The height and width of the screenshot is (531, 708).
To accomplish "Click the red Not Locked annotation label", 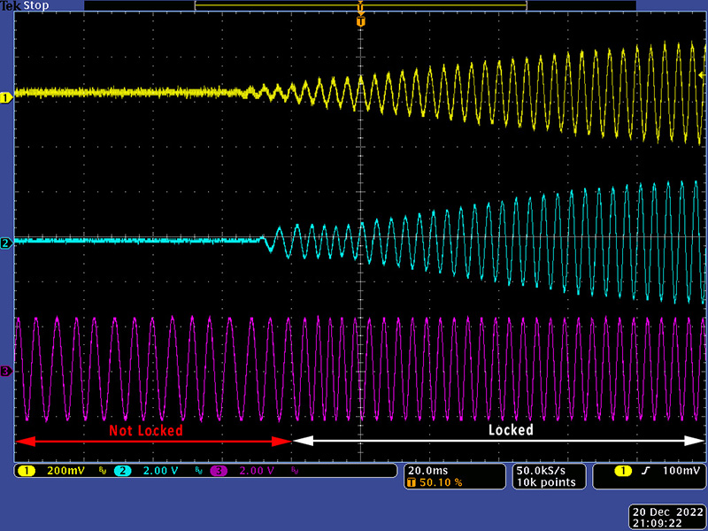I will pyautogui.click(x=146, y=430).
